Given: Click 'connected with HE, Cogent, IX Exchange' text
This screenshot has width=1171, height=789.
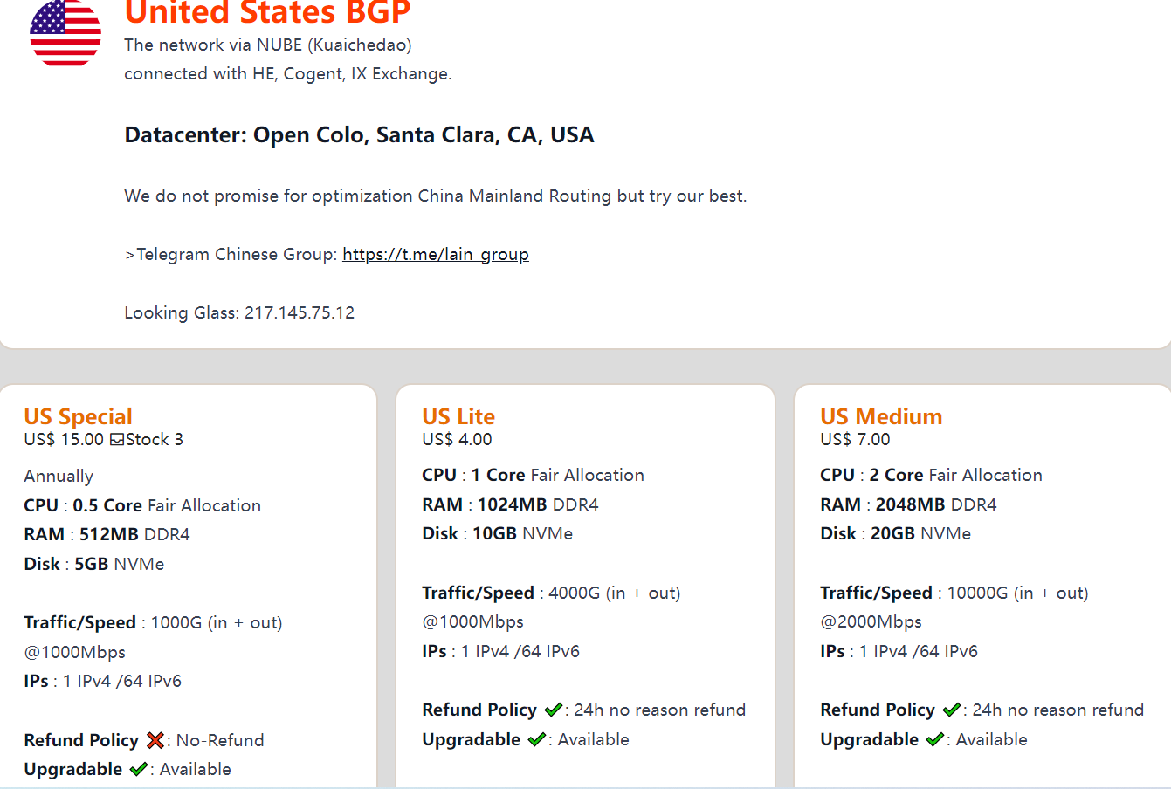Looking at the screenshot, I should [x=288, y=73].
